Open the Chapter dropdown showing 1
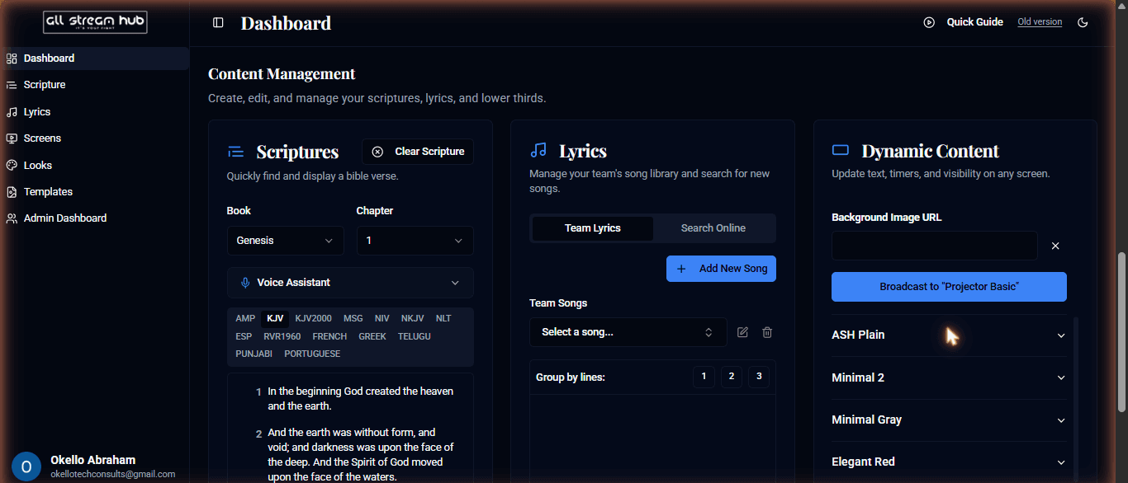The width and height of the screenshot is (1128, 483). coord(415,241)
